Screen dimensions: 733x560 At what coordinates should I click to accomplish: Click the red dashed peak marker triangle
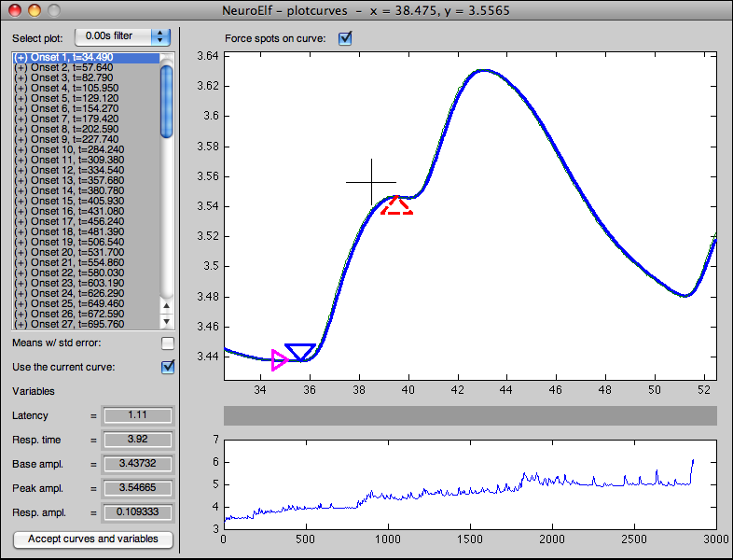(396, 206)
